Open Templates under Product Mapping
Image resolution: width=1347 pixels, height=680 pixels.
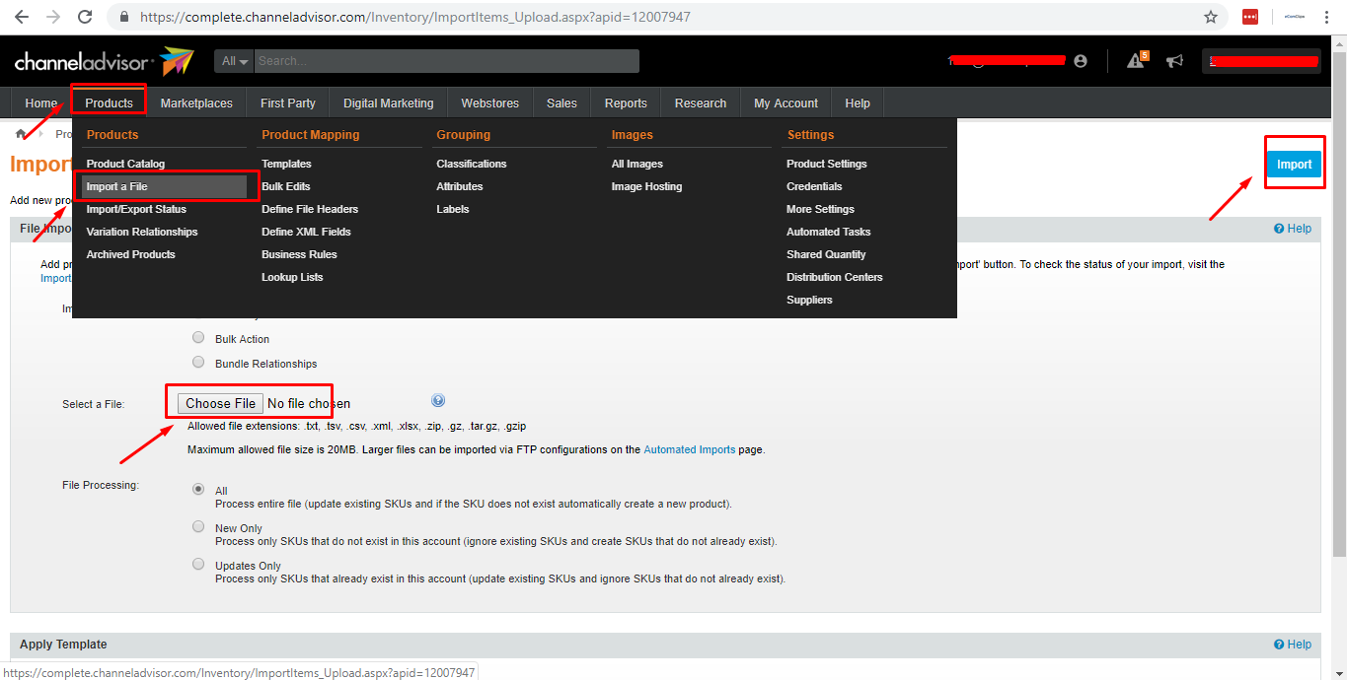tap(286, 164)
